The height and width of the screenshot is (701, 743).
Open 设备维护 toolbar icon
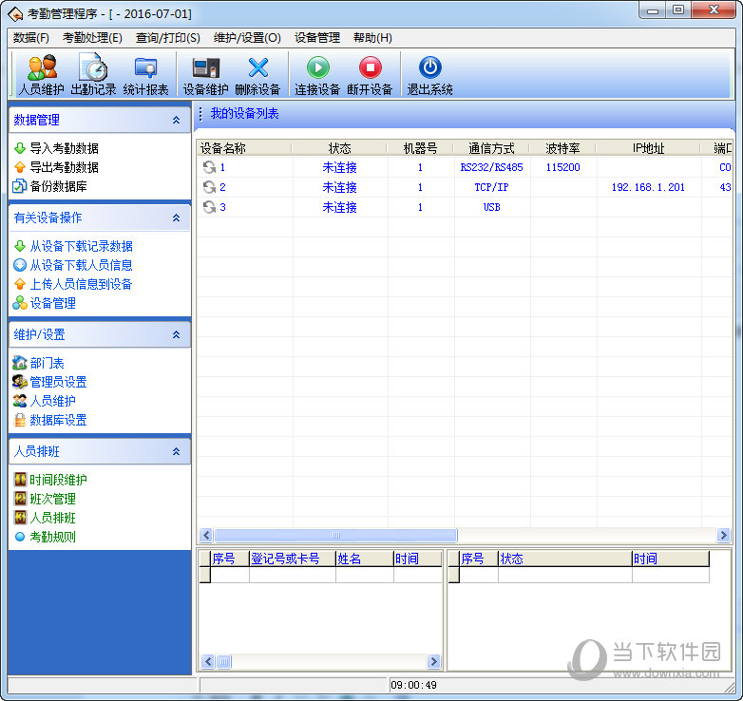coord(205,67)
